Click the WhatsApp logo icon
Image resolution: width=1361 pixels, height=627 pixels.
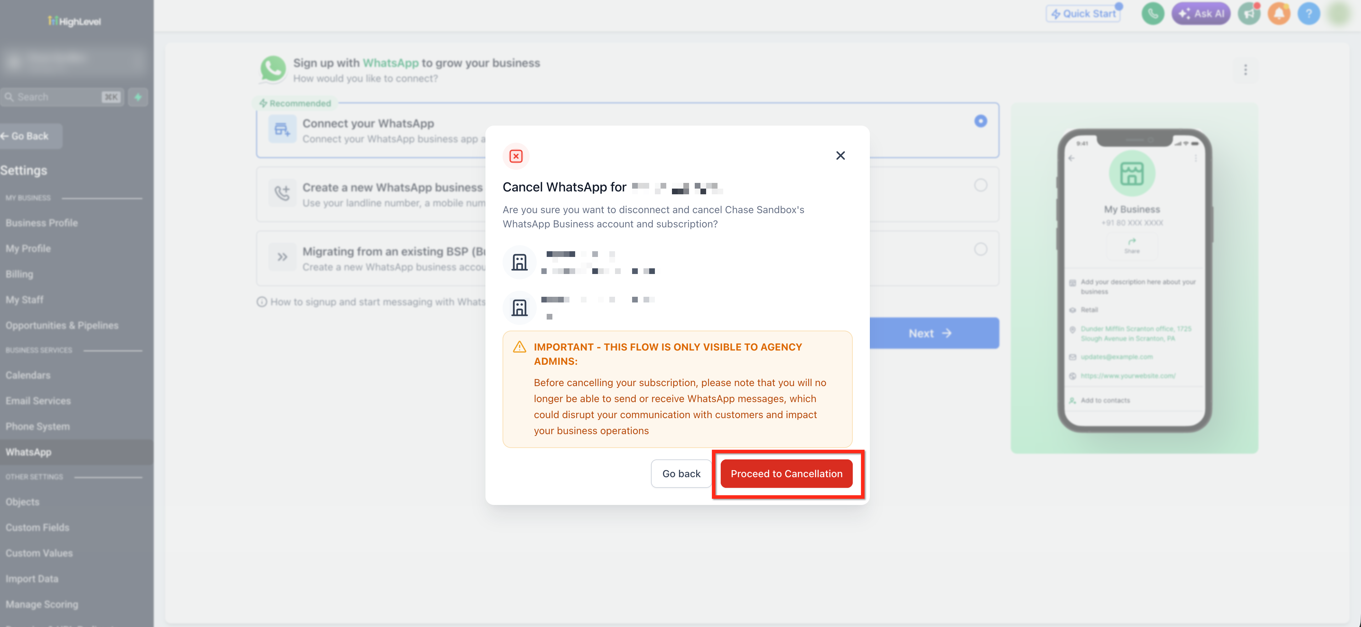coord(273,69)
